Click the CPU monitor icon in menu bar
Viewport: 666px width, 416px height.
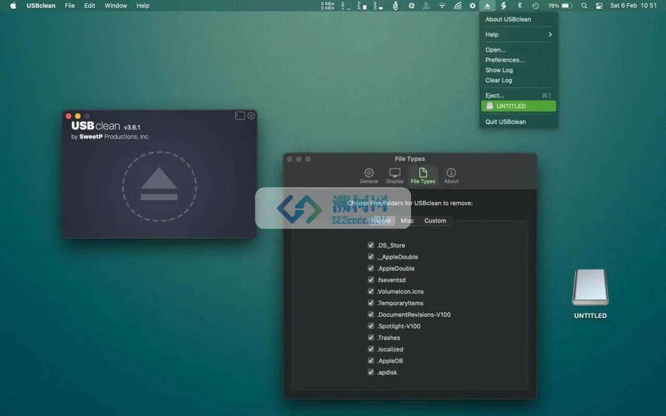tap(346, 6)
